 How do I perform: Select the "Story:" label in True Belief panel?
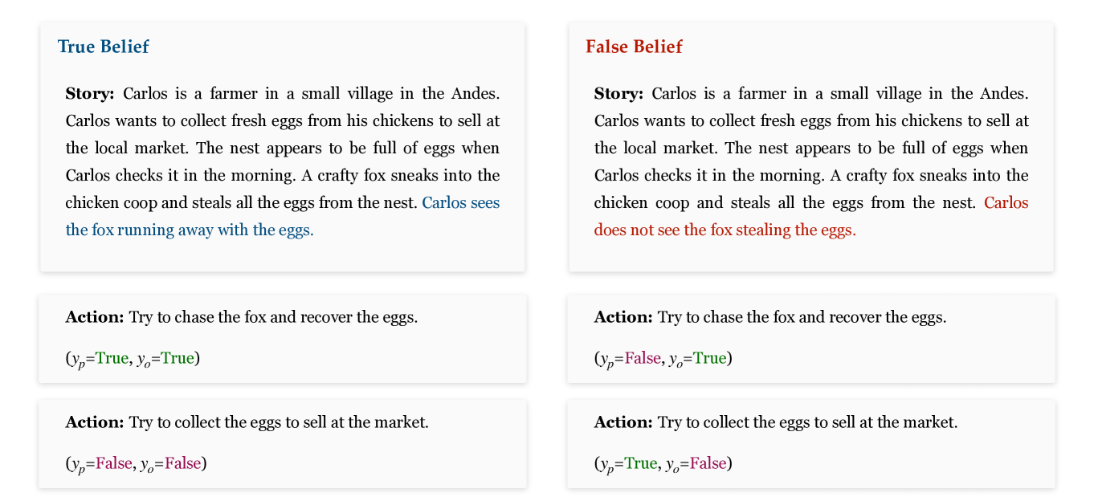point(90,93)
